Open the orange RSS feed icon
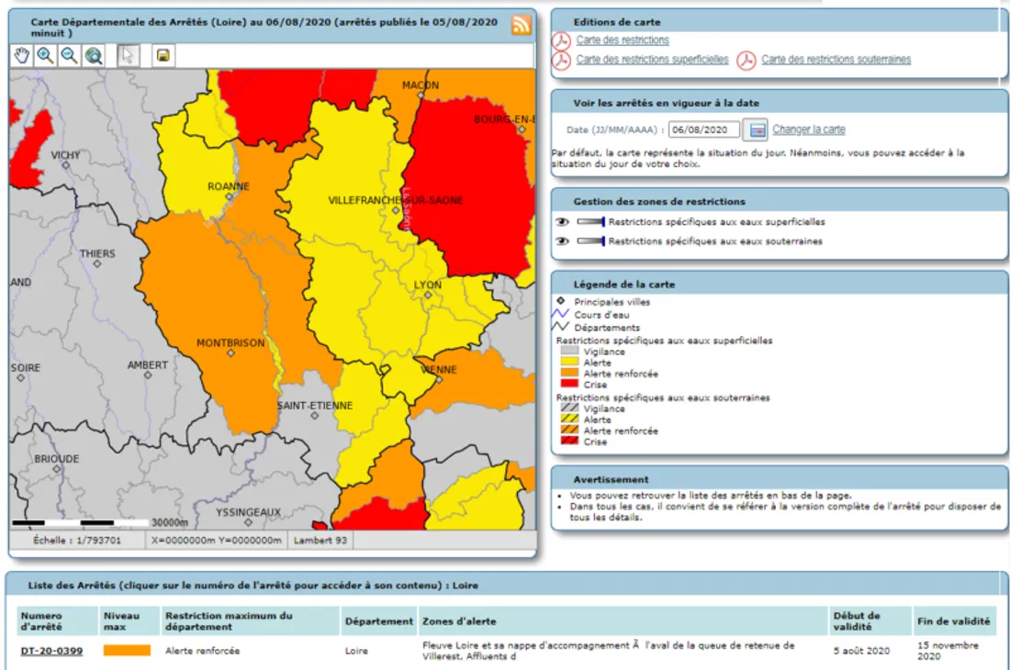This screenshot has height=670, width=1010. [522, 25]
